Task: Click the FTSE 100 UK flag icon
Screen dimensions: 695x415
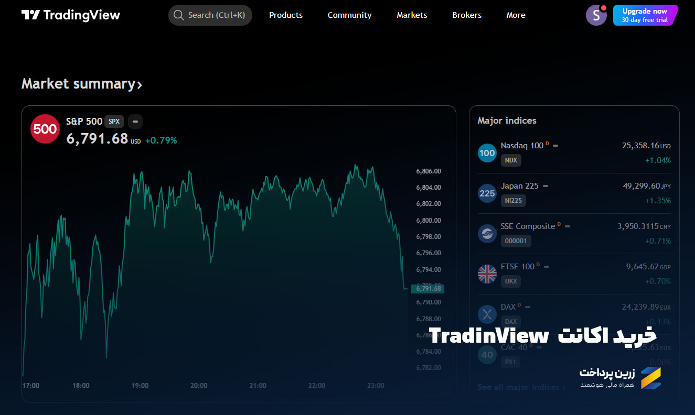Action: [487, 274]
